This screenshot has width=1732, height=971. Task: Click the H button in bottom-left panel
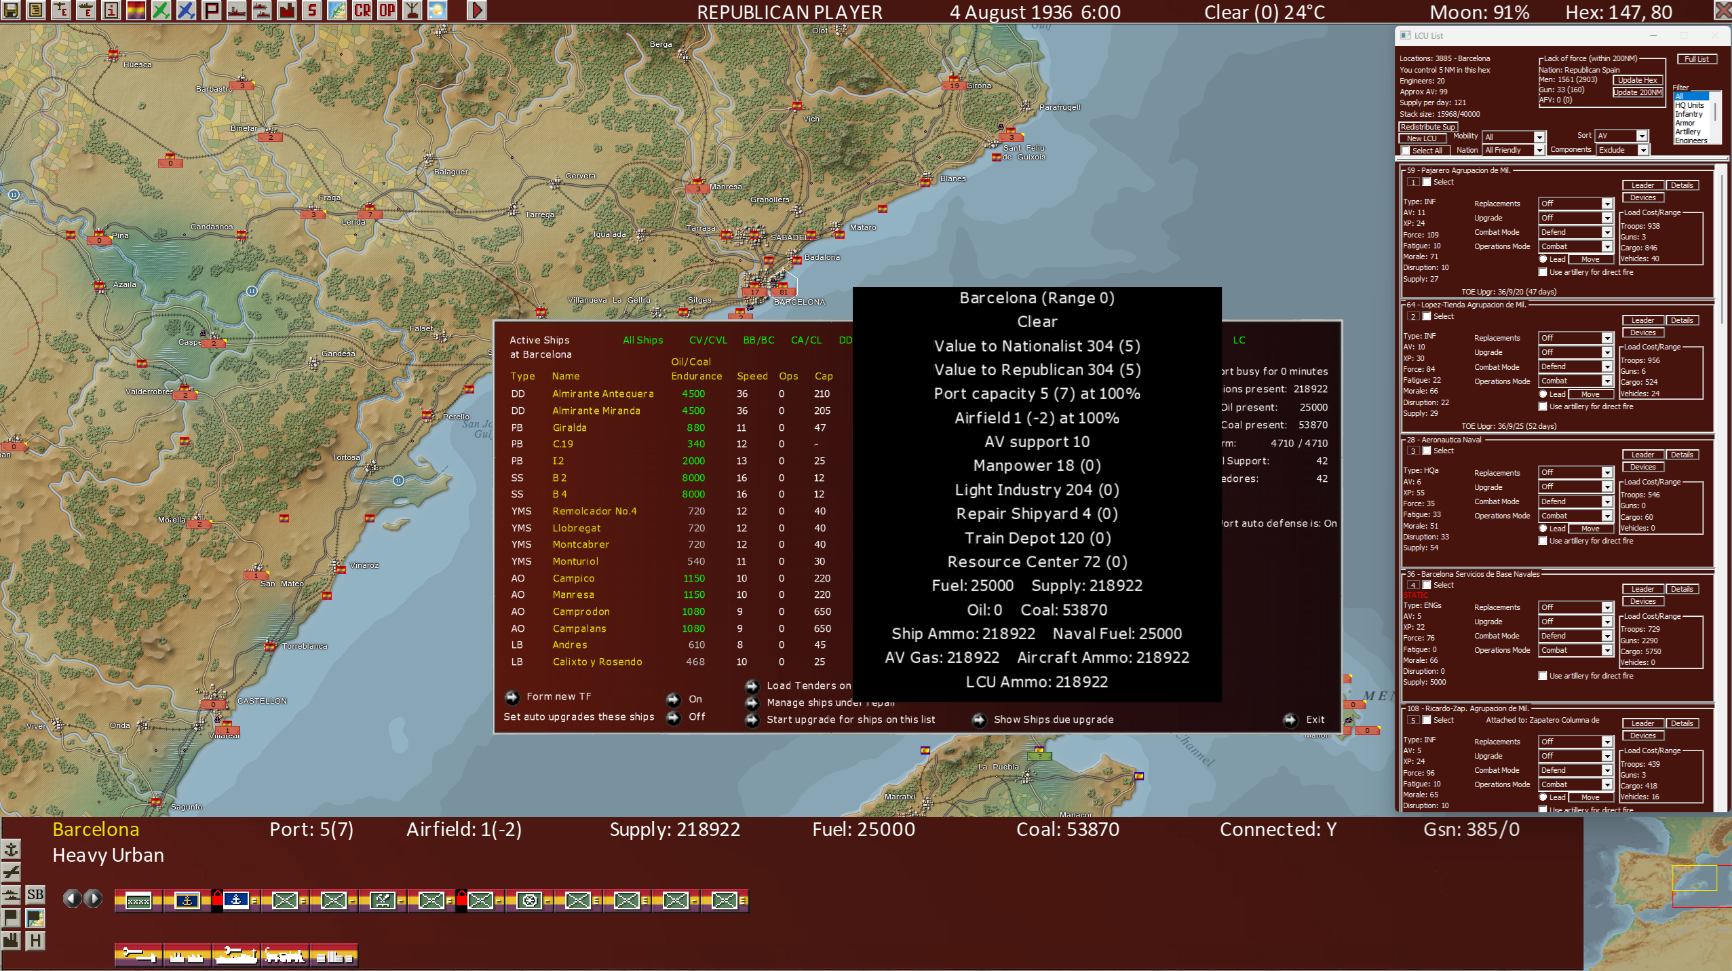(35, 940)
